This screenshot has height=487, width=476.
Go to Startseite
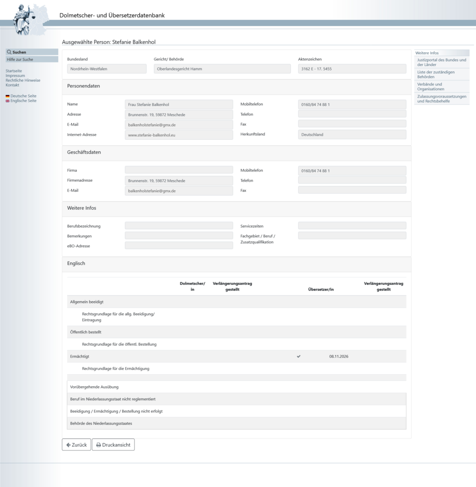pos(14,71)
